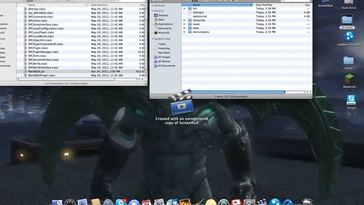Click the Skype icon in the Dock

click(x=121, y=202)
